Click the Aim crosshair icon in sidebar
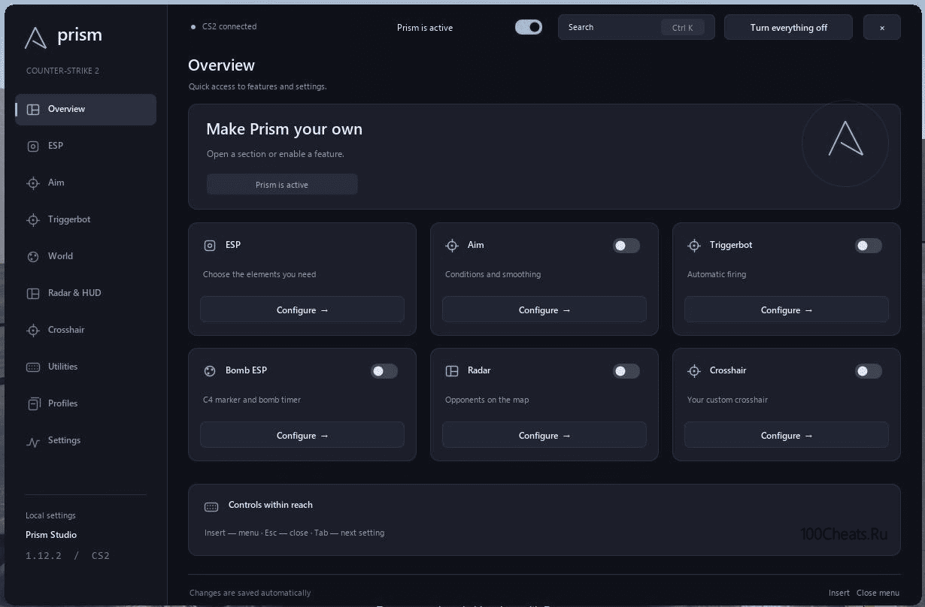Image resolution: width=925 pixels, height=607 pixels. [x=33, y=183]
